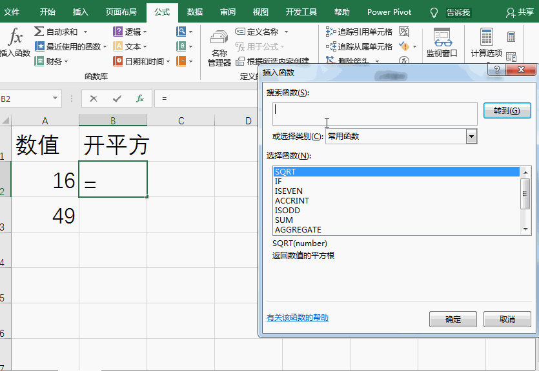Open the Watch Window (监视窗口)
The width and height of the screenshot is (539, 371).
[442, 43]
